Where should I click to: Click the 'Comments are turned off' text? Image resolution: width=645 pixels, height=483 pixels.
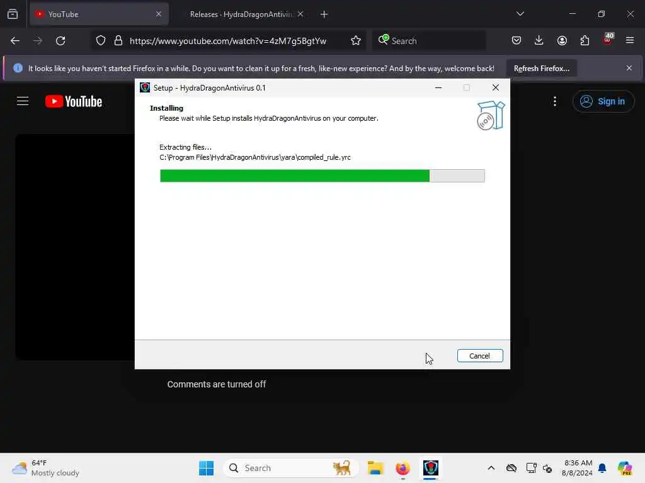click(217, 384)
